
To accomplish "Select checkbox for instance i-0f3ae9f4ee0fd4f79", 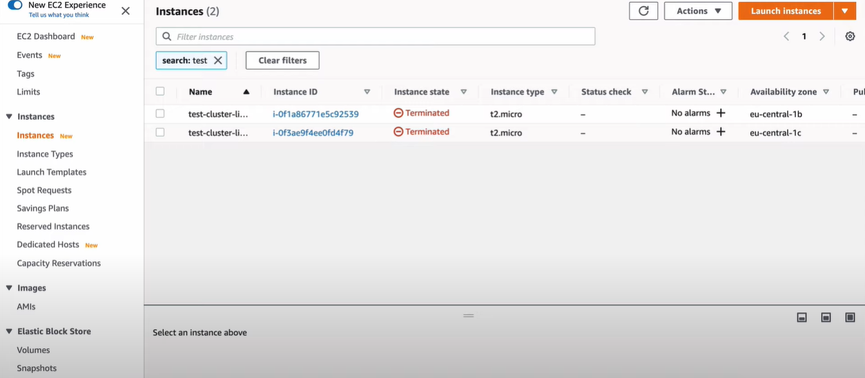I will tap(160, 132).
